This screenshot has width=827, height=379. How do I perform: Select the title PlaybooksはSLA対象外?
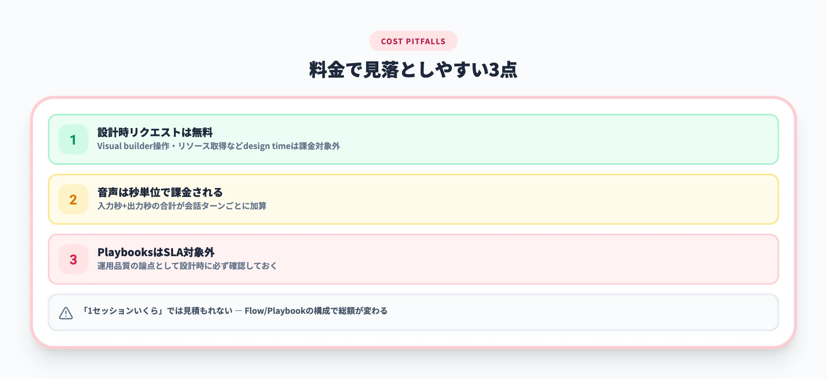point(156,252)
